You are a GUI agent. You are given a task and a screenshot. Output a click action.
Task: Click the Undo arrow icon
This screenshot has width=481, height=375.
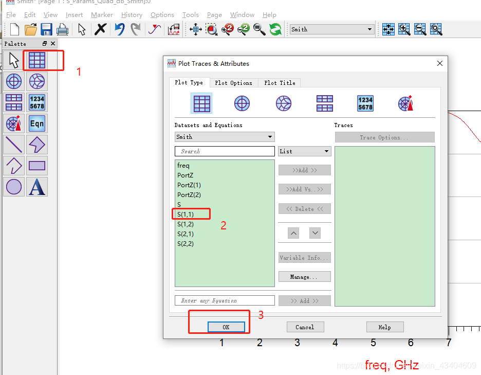120,29
